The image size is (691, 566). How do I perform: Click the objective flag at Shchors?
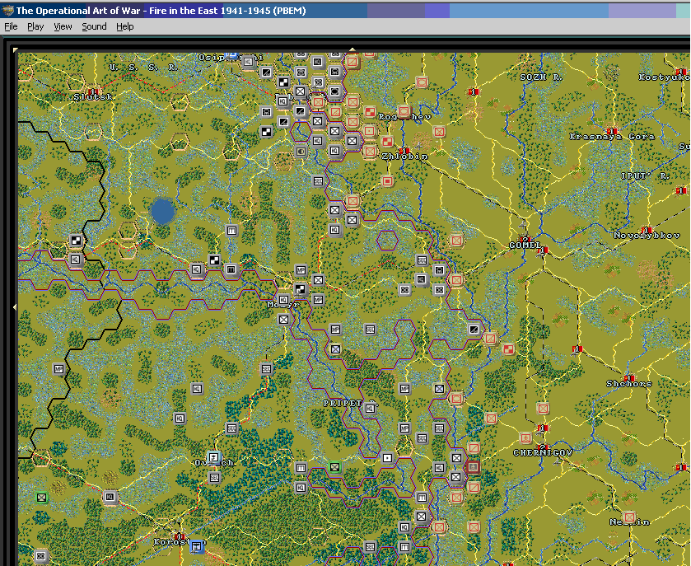[629, 378]
